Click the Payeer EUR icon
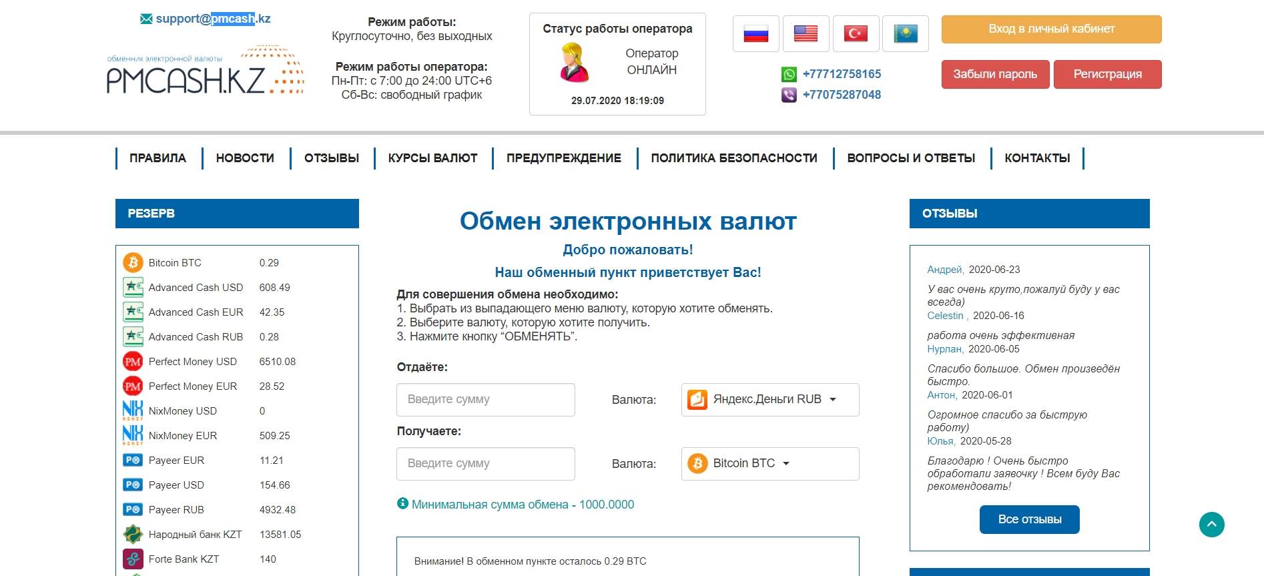The image size is (1264, 576). coord(133,460)
